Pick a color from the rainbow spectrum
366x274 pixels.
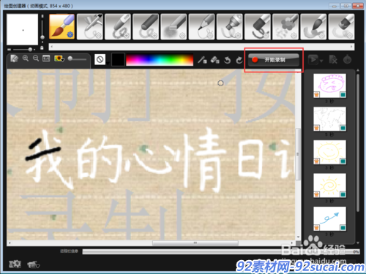click(160, 60)
